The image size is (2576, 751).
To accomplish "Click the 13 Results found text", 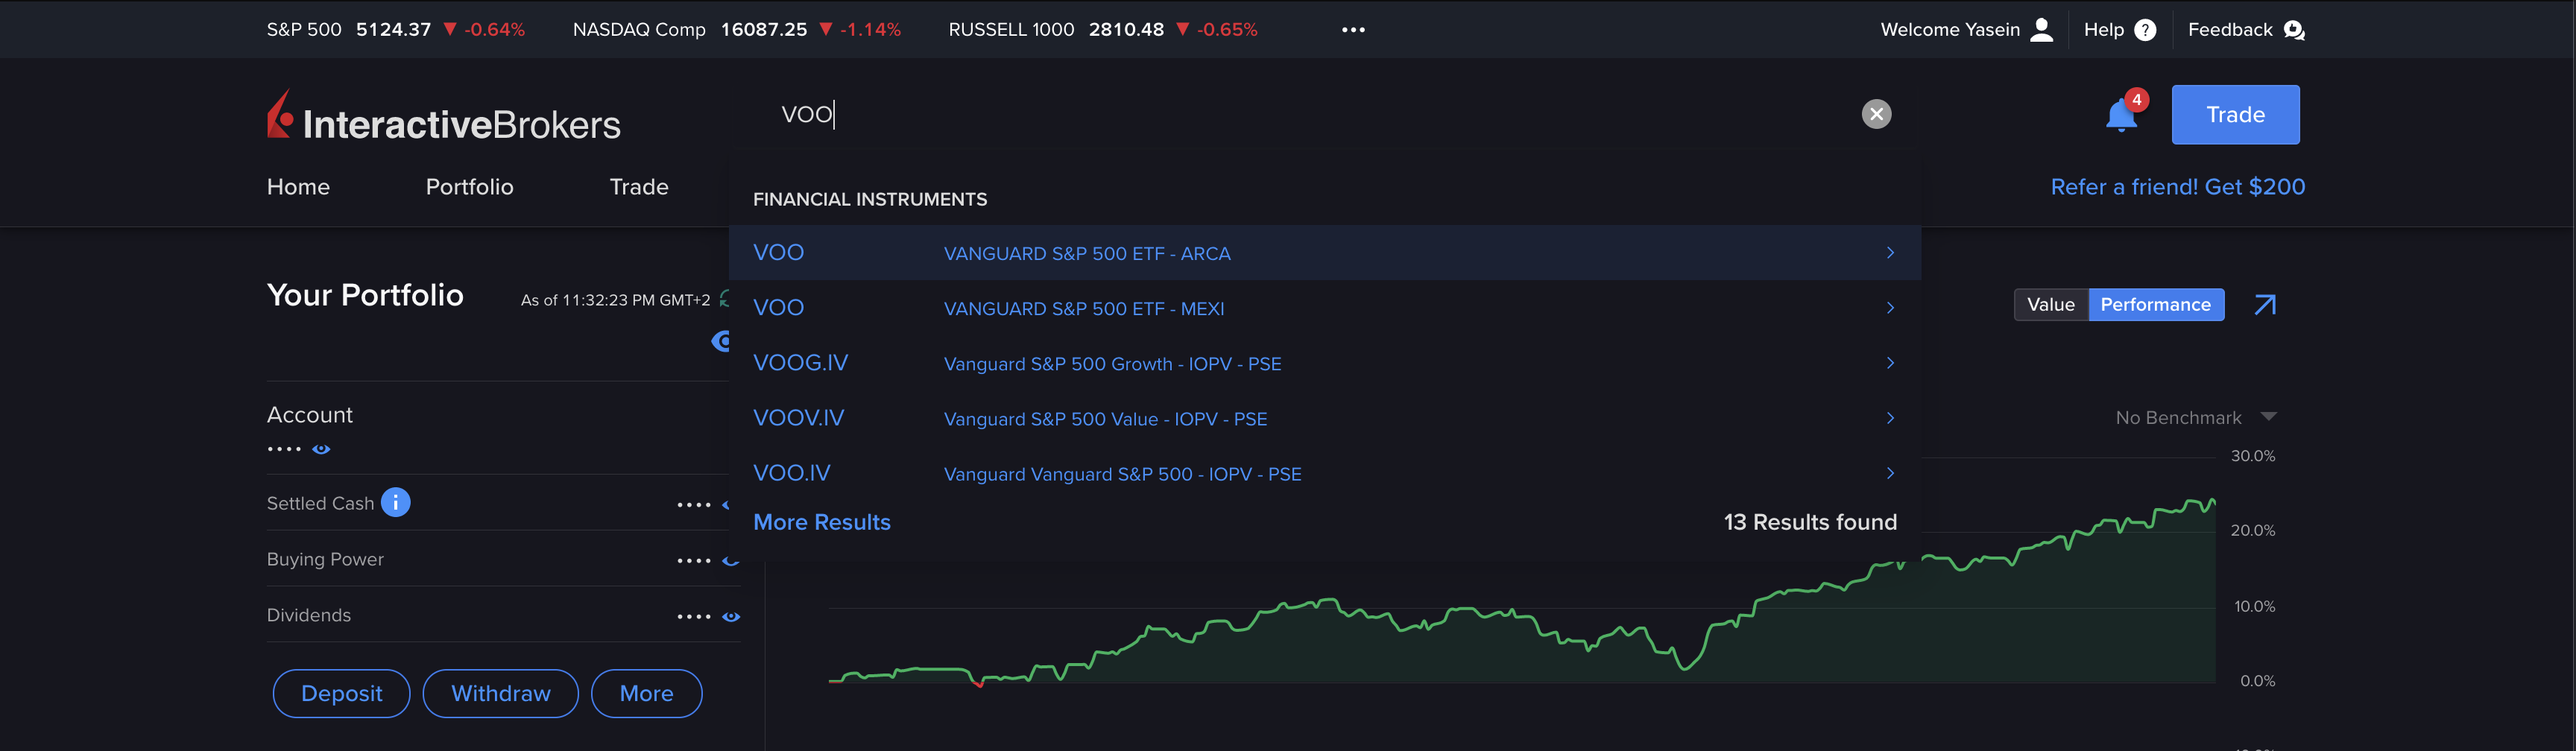I will (x=1810, y=522).
